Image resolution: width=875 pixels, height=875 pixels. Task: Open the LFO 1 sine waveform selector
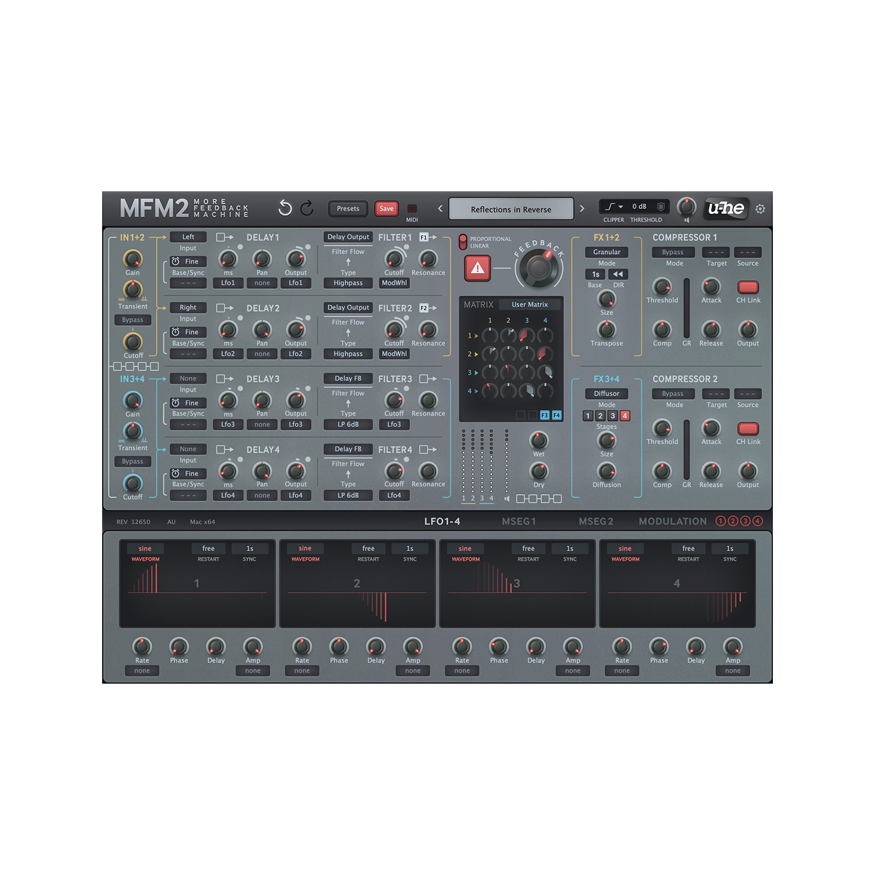pyautogui.click(x=145, y=548)
